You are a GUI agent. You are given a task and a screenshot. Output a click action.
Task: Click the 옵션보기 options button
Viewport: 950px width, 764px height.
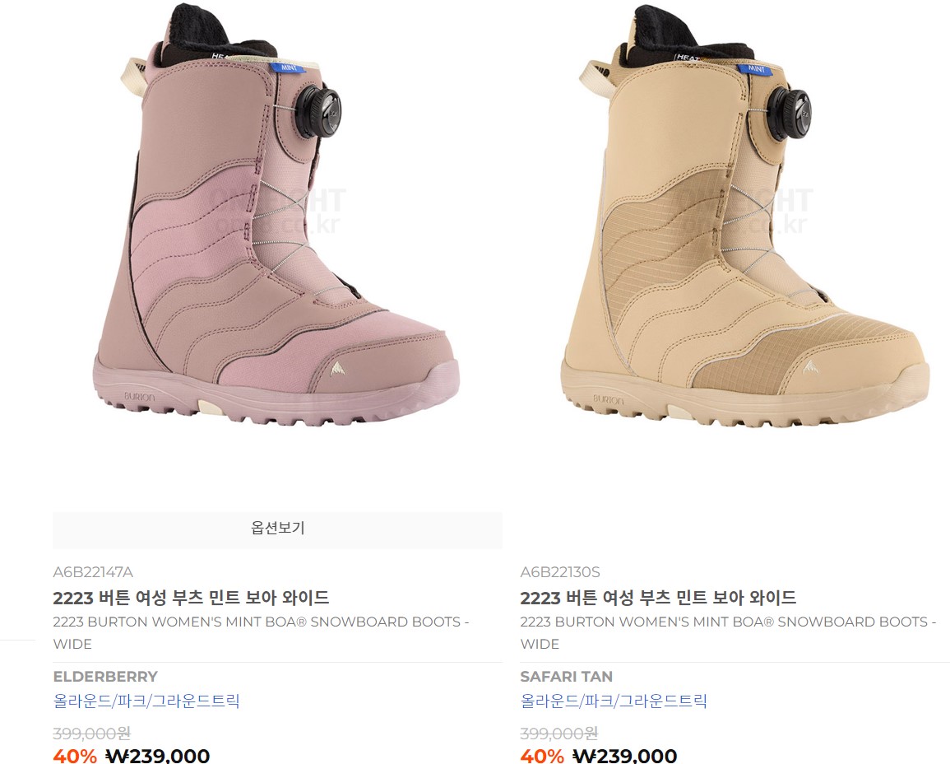(x=277, y=529)
